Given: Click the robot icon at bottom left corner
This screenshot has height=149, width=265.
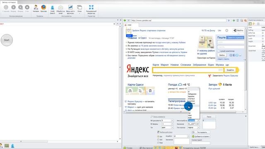Looking at the screenshot, I should [x=13, y=146].
